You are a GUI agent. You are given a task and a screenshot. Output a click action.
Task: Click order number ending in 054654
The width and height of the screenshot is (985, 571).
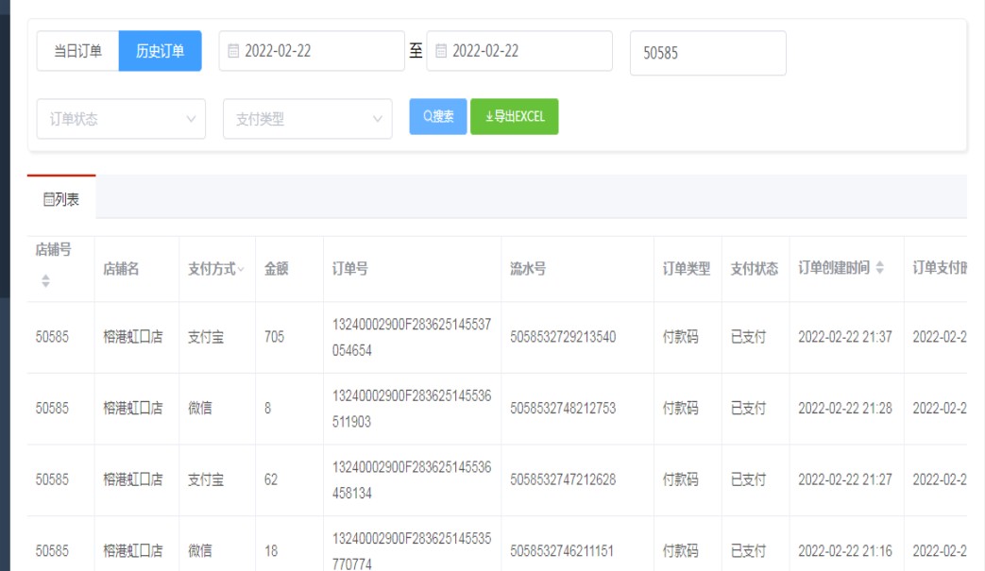point(411,337)
